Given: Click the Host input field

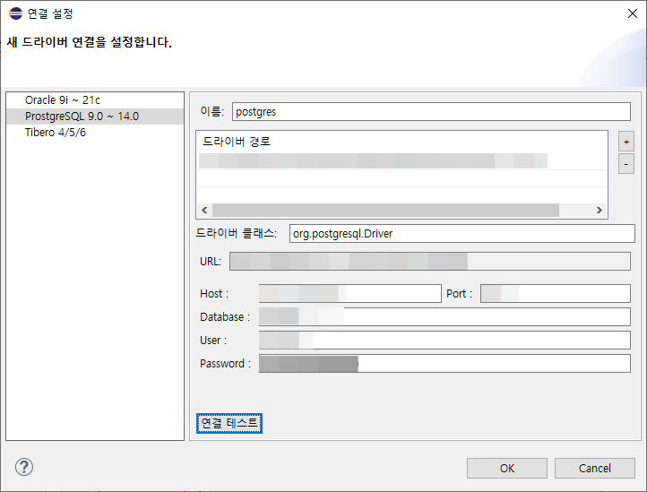Looking at the screenshot, I should click(x=349, y=293).
